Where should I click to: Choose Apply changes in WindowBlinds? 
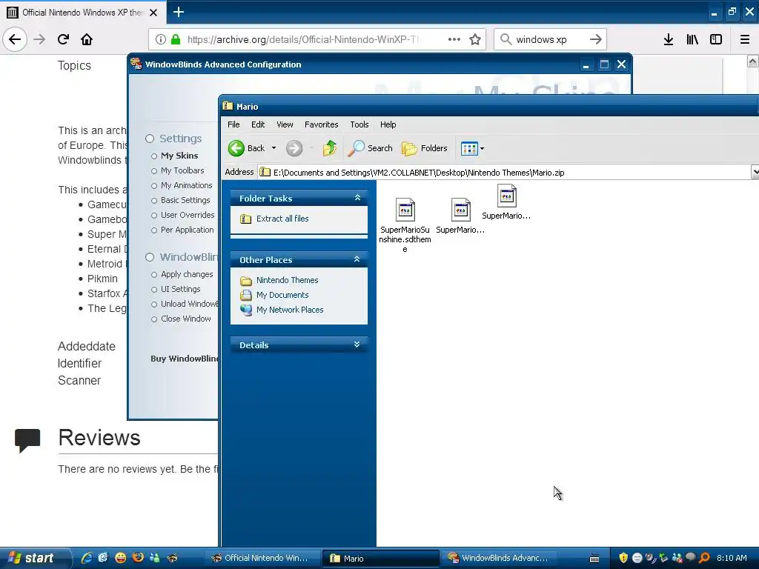tap(182, 274)
